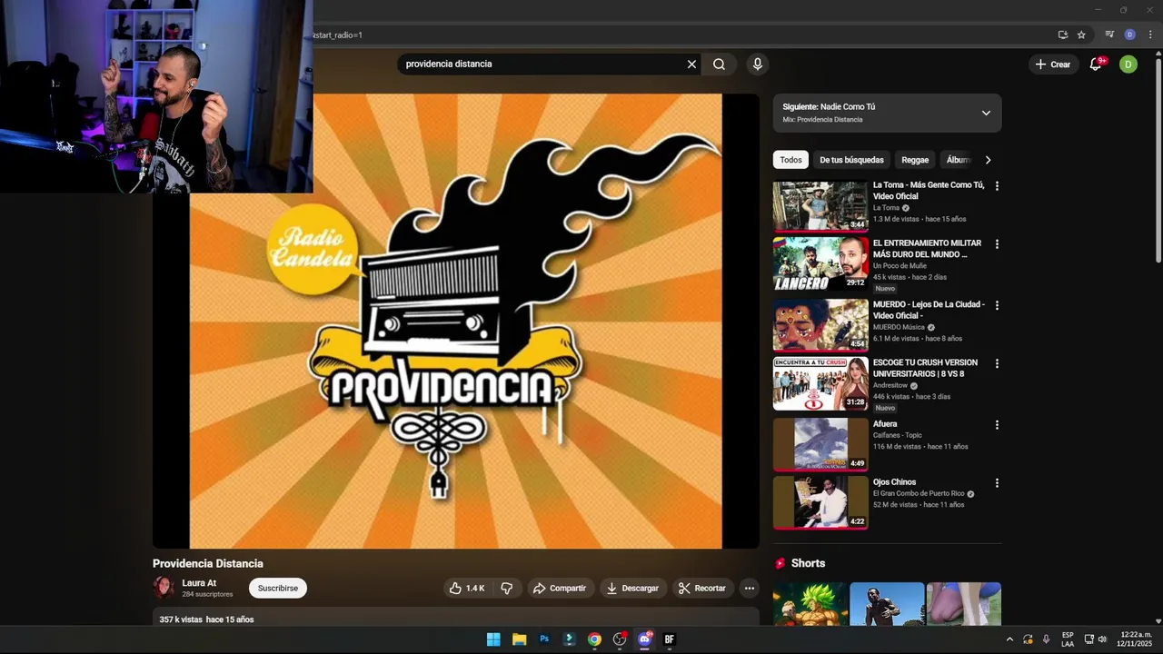Open options menu for El Entrenamiento Militar video
Screen dimensions: 1163x654
[x=997, y=244]
